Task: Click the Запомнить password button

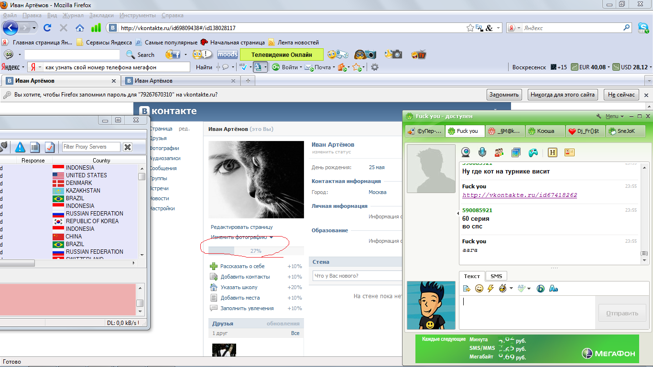Action: [x=504, y=95]
